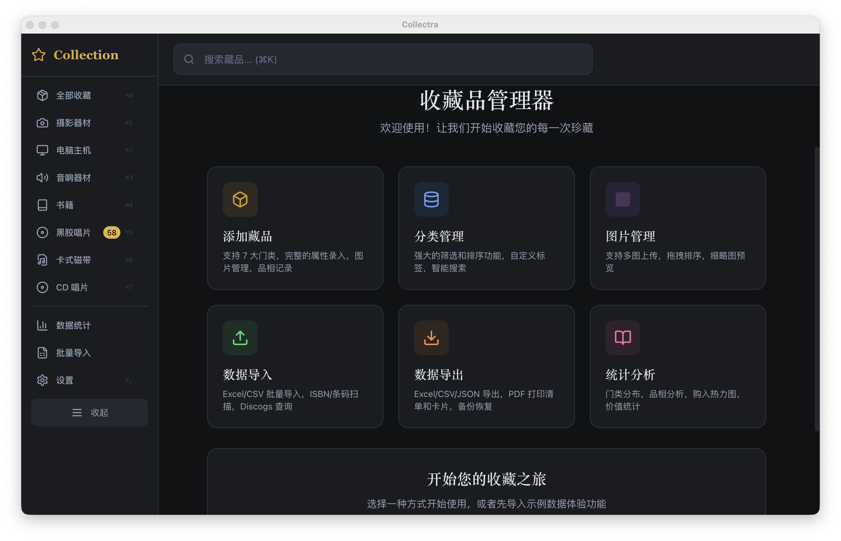
Task: Click the orange download icon for 数据导出
Action: click(x=431, y=338)
